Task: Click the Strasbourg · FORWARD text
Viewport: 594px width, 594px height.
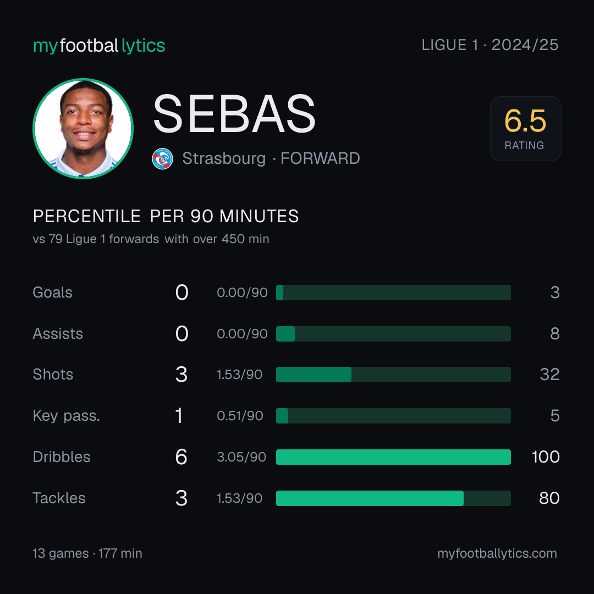Action: 271,158
